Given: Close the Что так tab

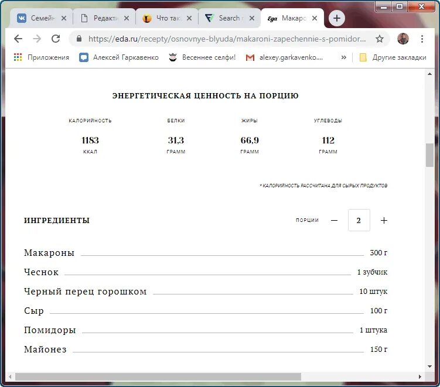Looking at the screenshot, I should 189,18.
